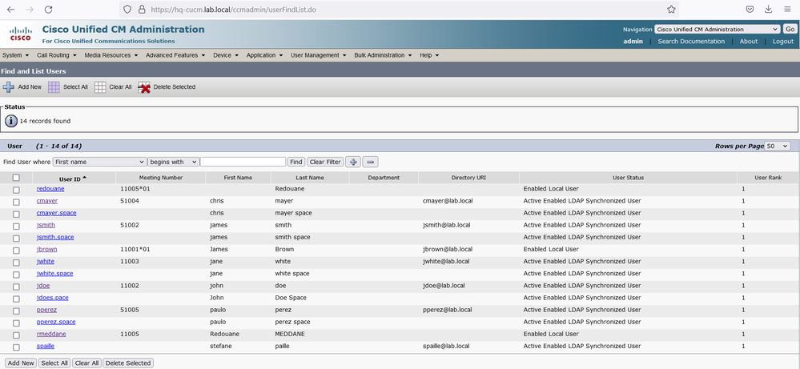Viewport: 800px width, 369px height.
Task: Bookmark this page with the star icon
Action: 671,9
